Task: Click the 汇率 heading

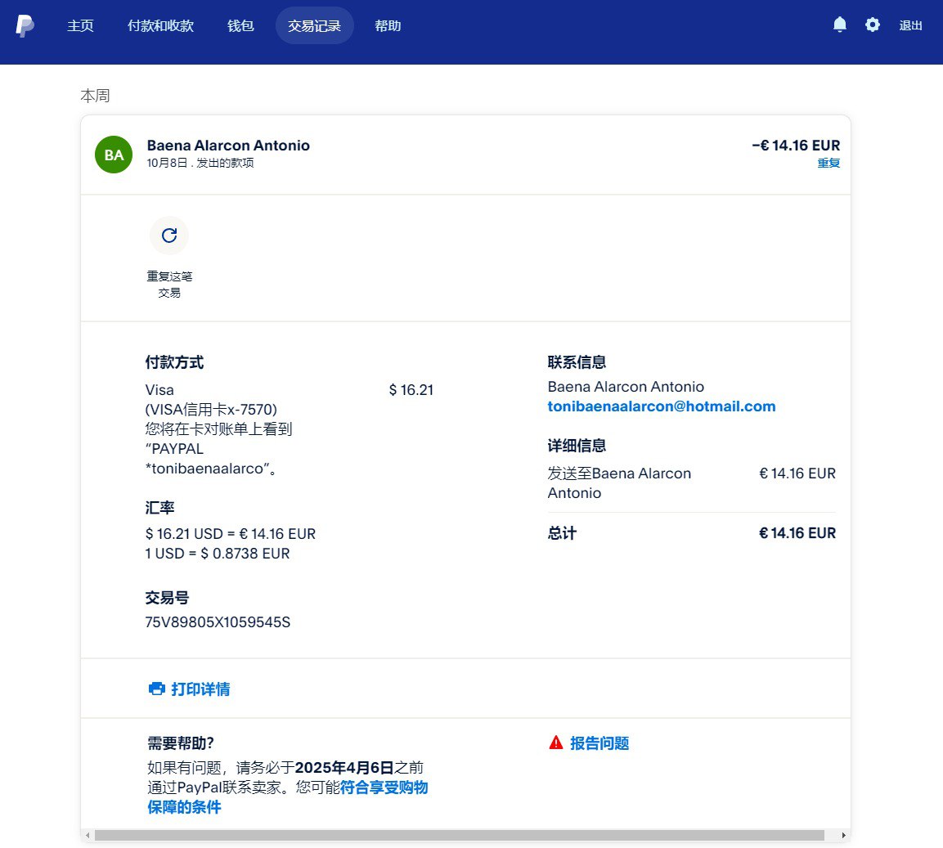Action: [160, 508]
